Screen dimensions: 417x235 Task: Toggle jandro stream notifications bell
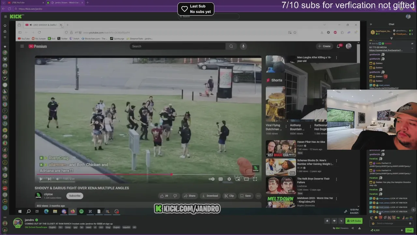click(x=327, y=221)
